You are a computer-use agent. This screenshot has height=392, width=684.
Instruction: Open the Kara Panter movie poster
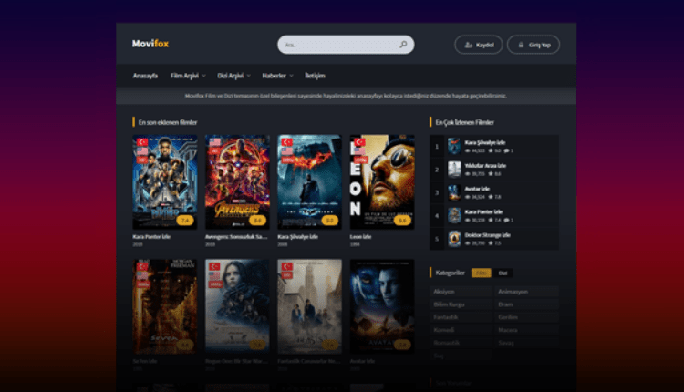(x=165, y=181)
